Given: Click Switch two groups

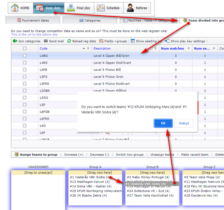Looking at the screenshot, I should [x=130, y=155].
